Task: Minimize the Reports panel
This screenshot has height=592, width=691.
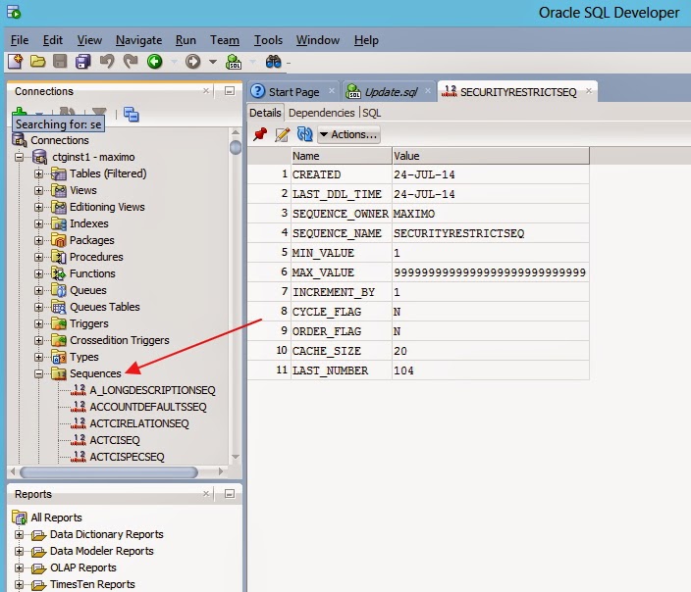Action: click(x=230, y=494)
